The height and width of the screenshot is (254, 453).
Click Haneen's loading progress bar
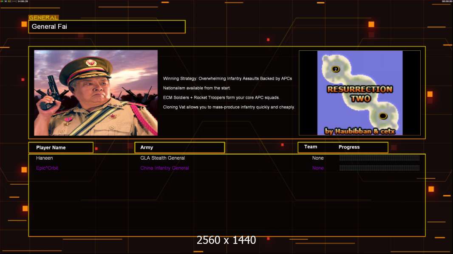[x=379, y=158]
